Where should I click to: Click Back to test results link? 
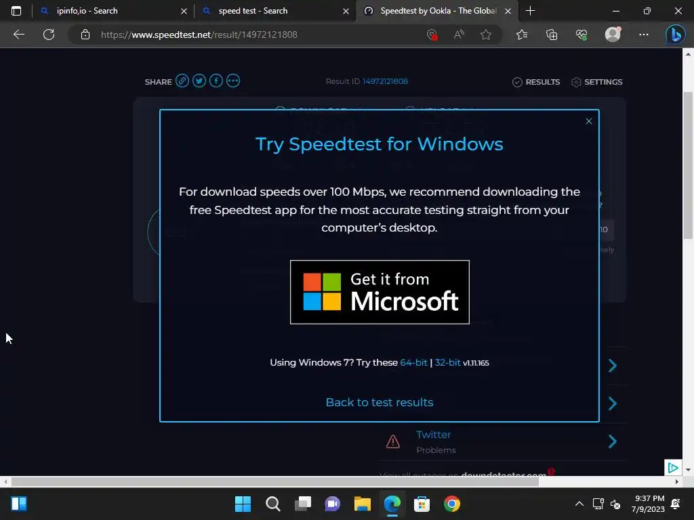[380, 402]
